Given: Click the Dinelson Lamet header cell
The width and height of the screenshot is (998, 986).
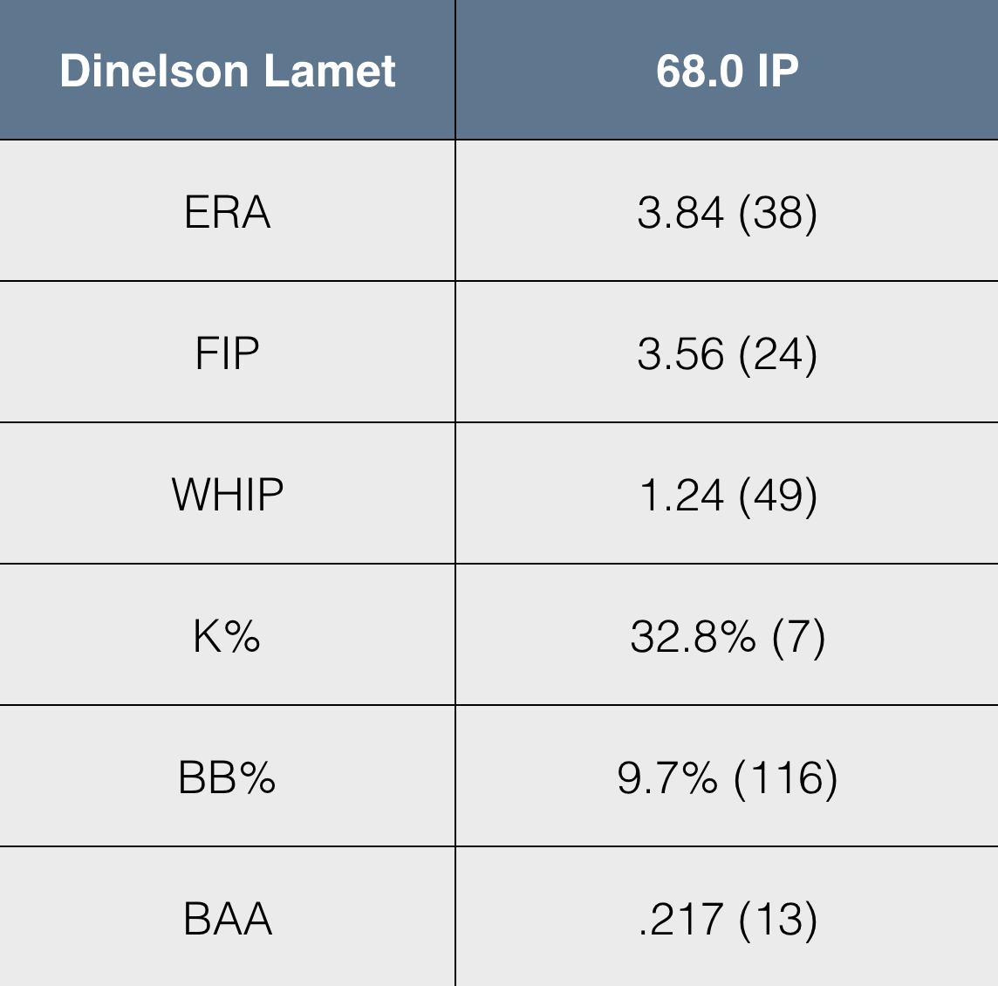Looking at the screenshot, I should click(x=227, y=71).
